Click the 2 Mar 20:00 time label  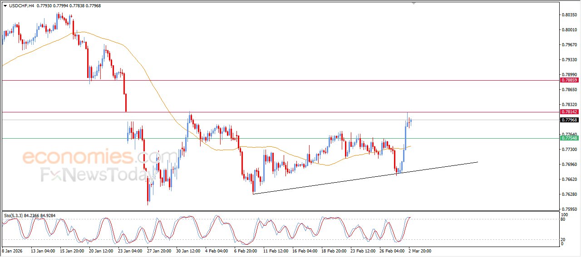(x=420, y=251)
